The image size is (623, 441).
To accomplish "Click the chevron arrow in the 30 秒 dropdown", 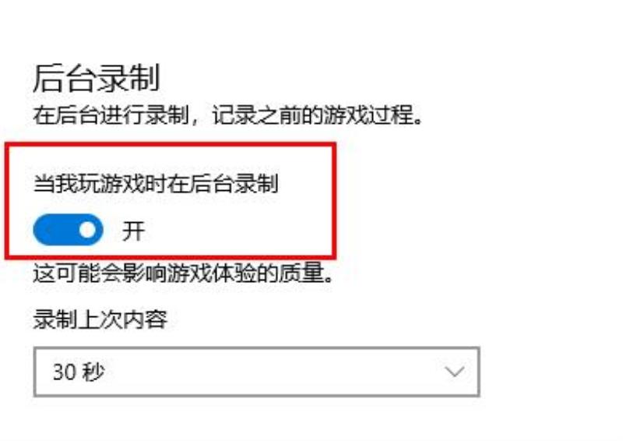I will (x=454, y=372).
